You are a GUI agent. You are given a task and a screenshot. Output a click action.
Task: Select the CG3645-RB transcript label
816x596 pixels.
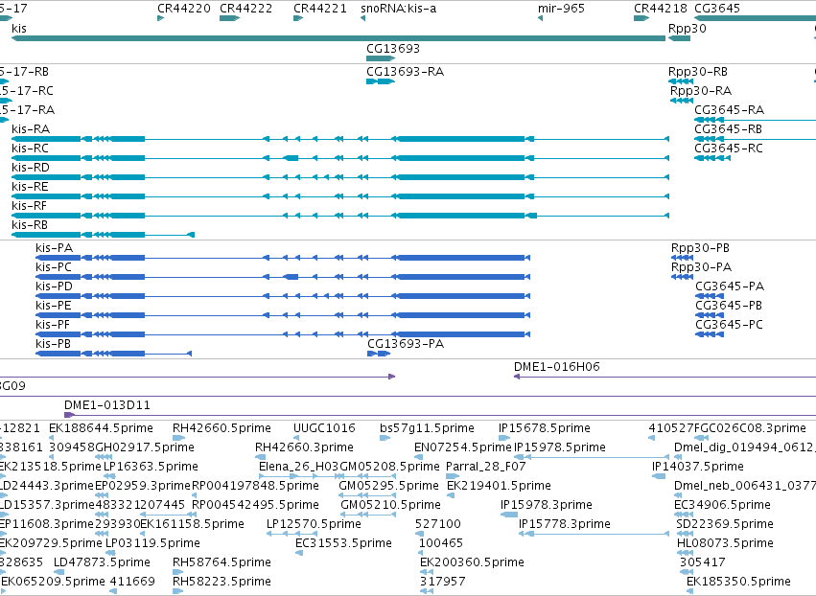point(728,129)
